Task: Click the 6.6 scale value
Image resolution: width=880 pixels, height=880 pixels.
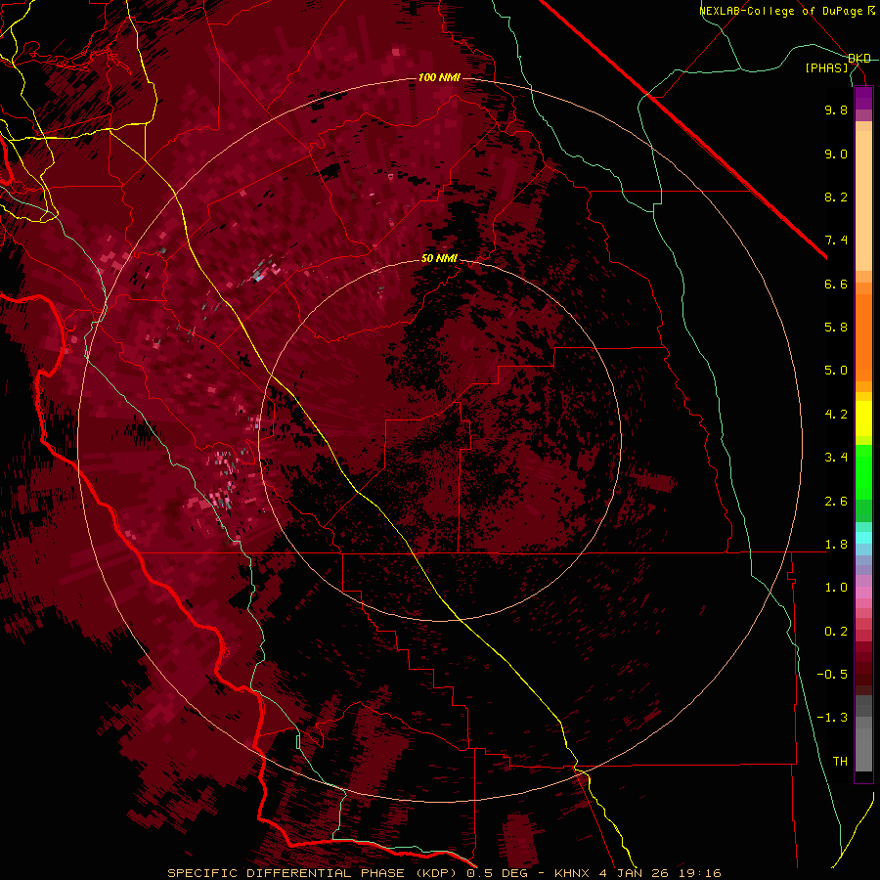Action: pos(836,284)
